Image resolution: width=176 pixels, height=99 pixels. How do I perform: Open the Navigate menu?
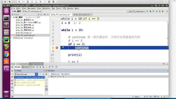point(31,8)
